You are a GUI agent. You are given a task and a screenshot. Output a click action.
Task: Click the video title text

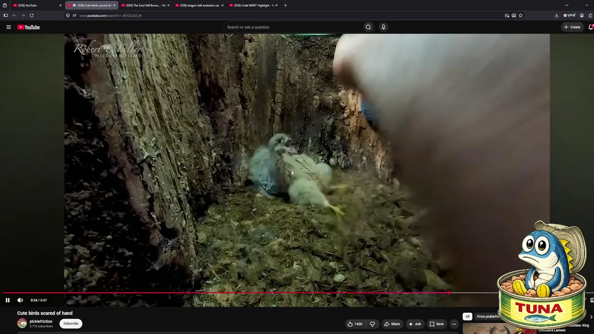click(45, 313)
